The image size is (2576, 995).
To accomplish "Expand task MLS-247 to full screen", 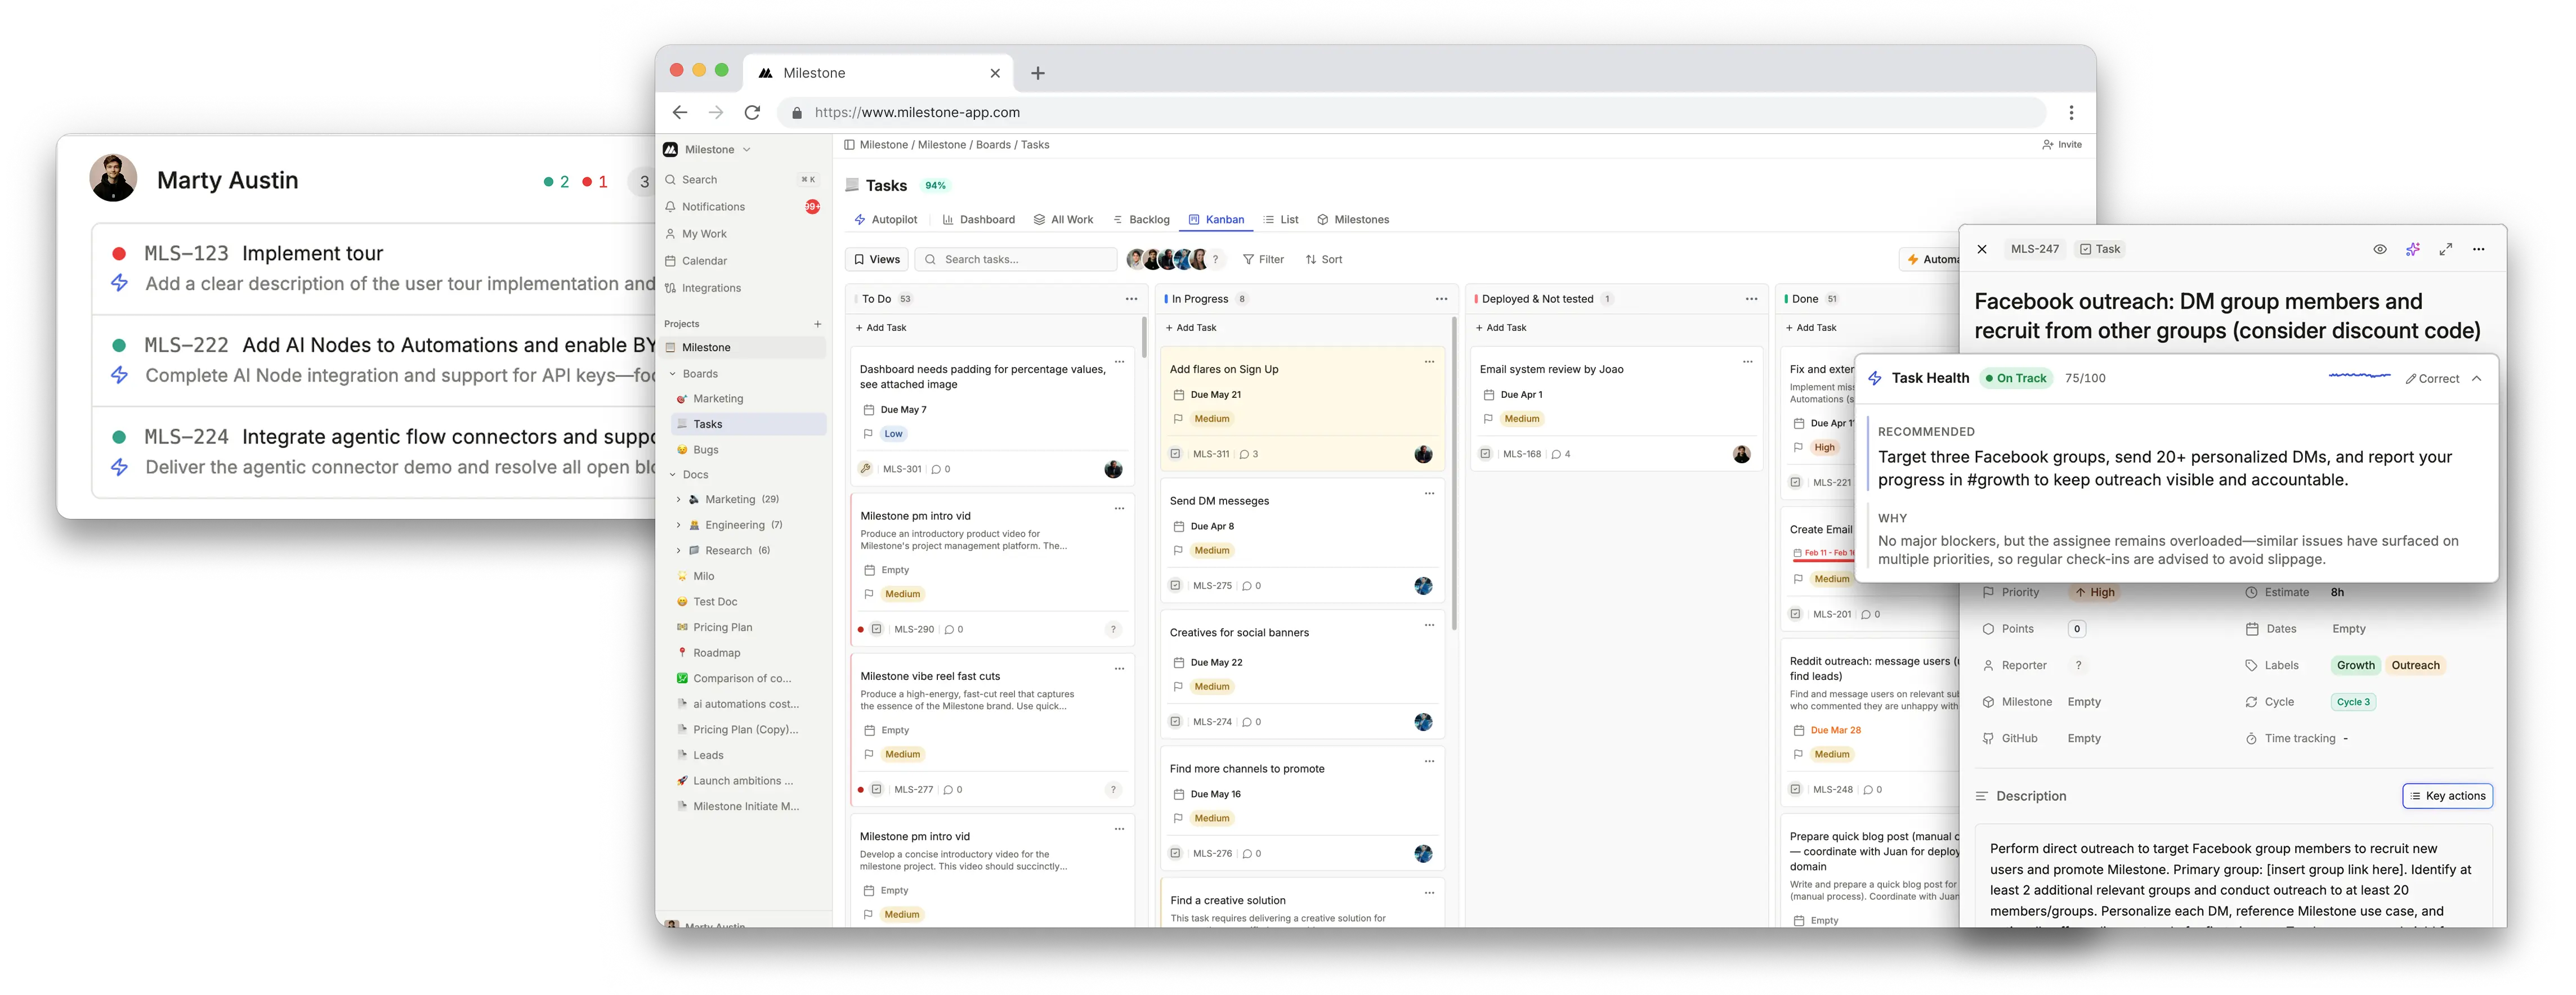I will point(2446,249).
